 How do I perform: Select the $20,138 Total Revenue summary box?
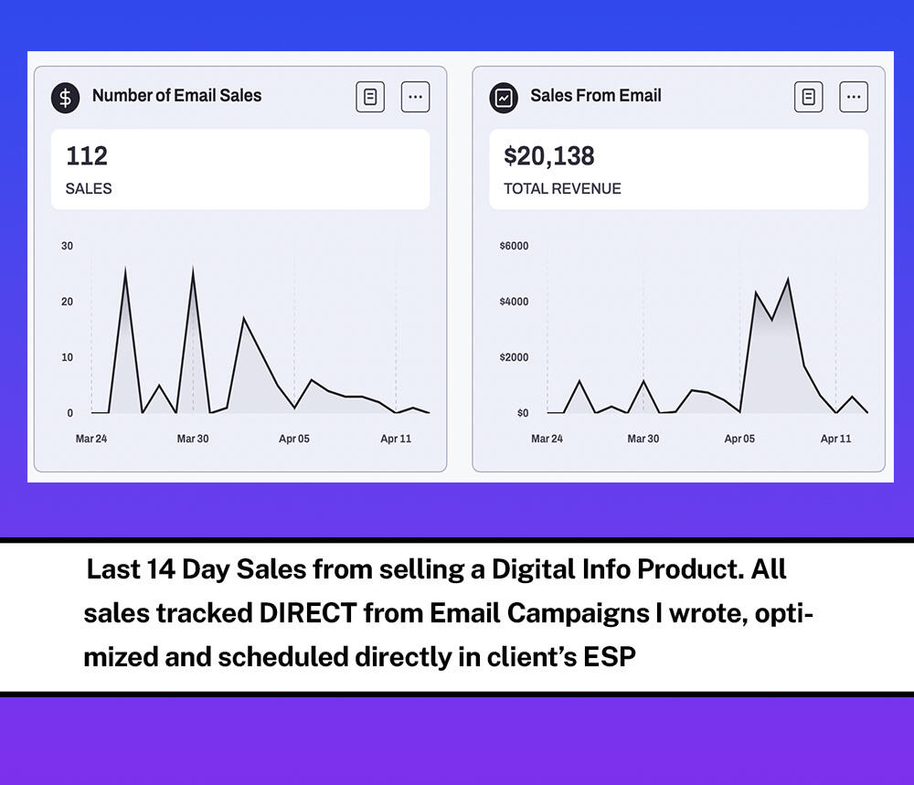click(x=678, y=169)
